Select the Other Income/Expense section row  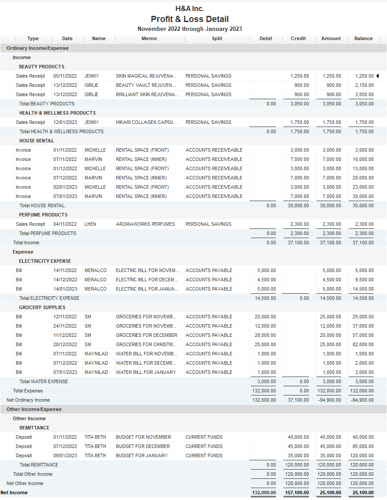[193, 409]
